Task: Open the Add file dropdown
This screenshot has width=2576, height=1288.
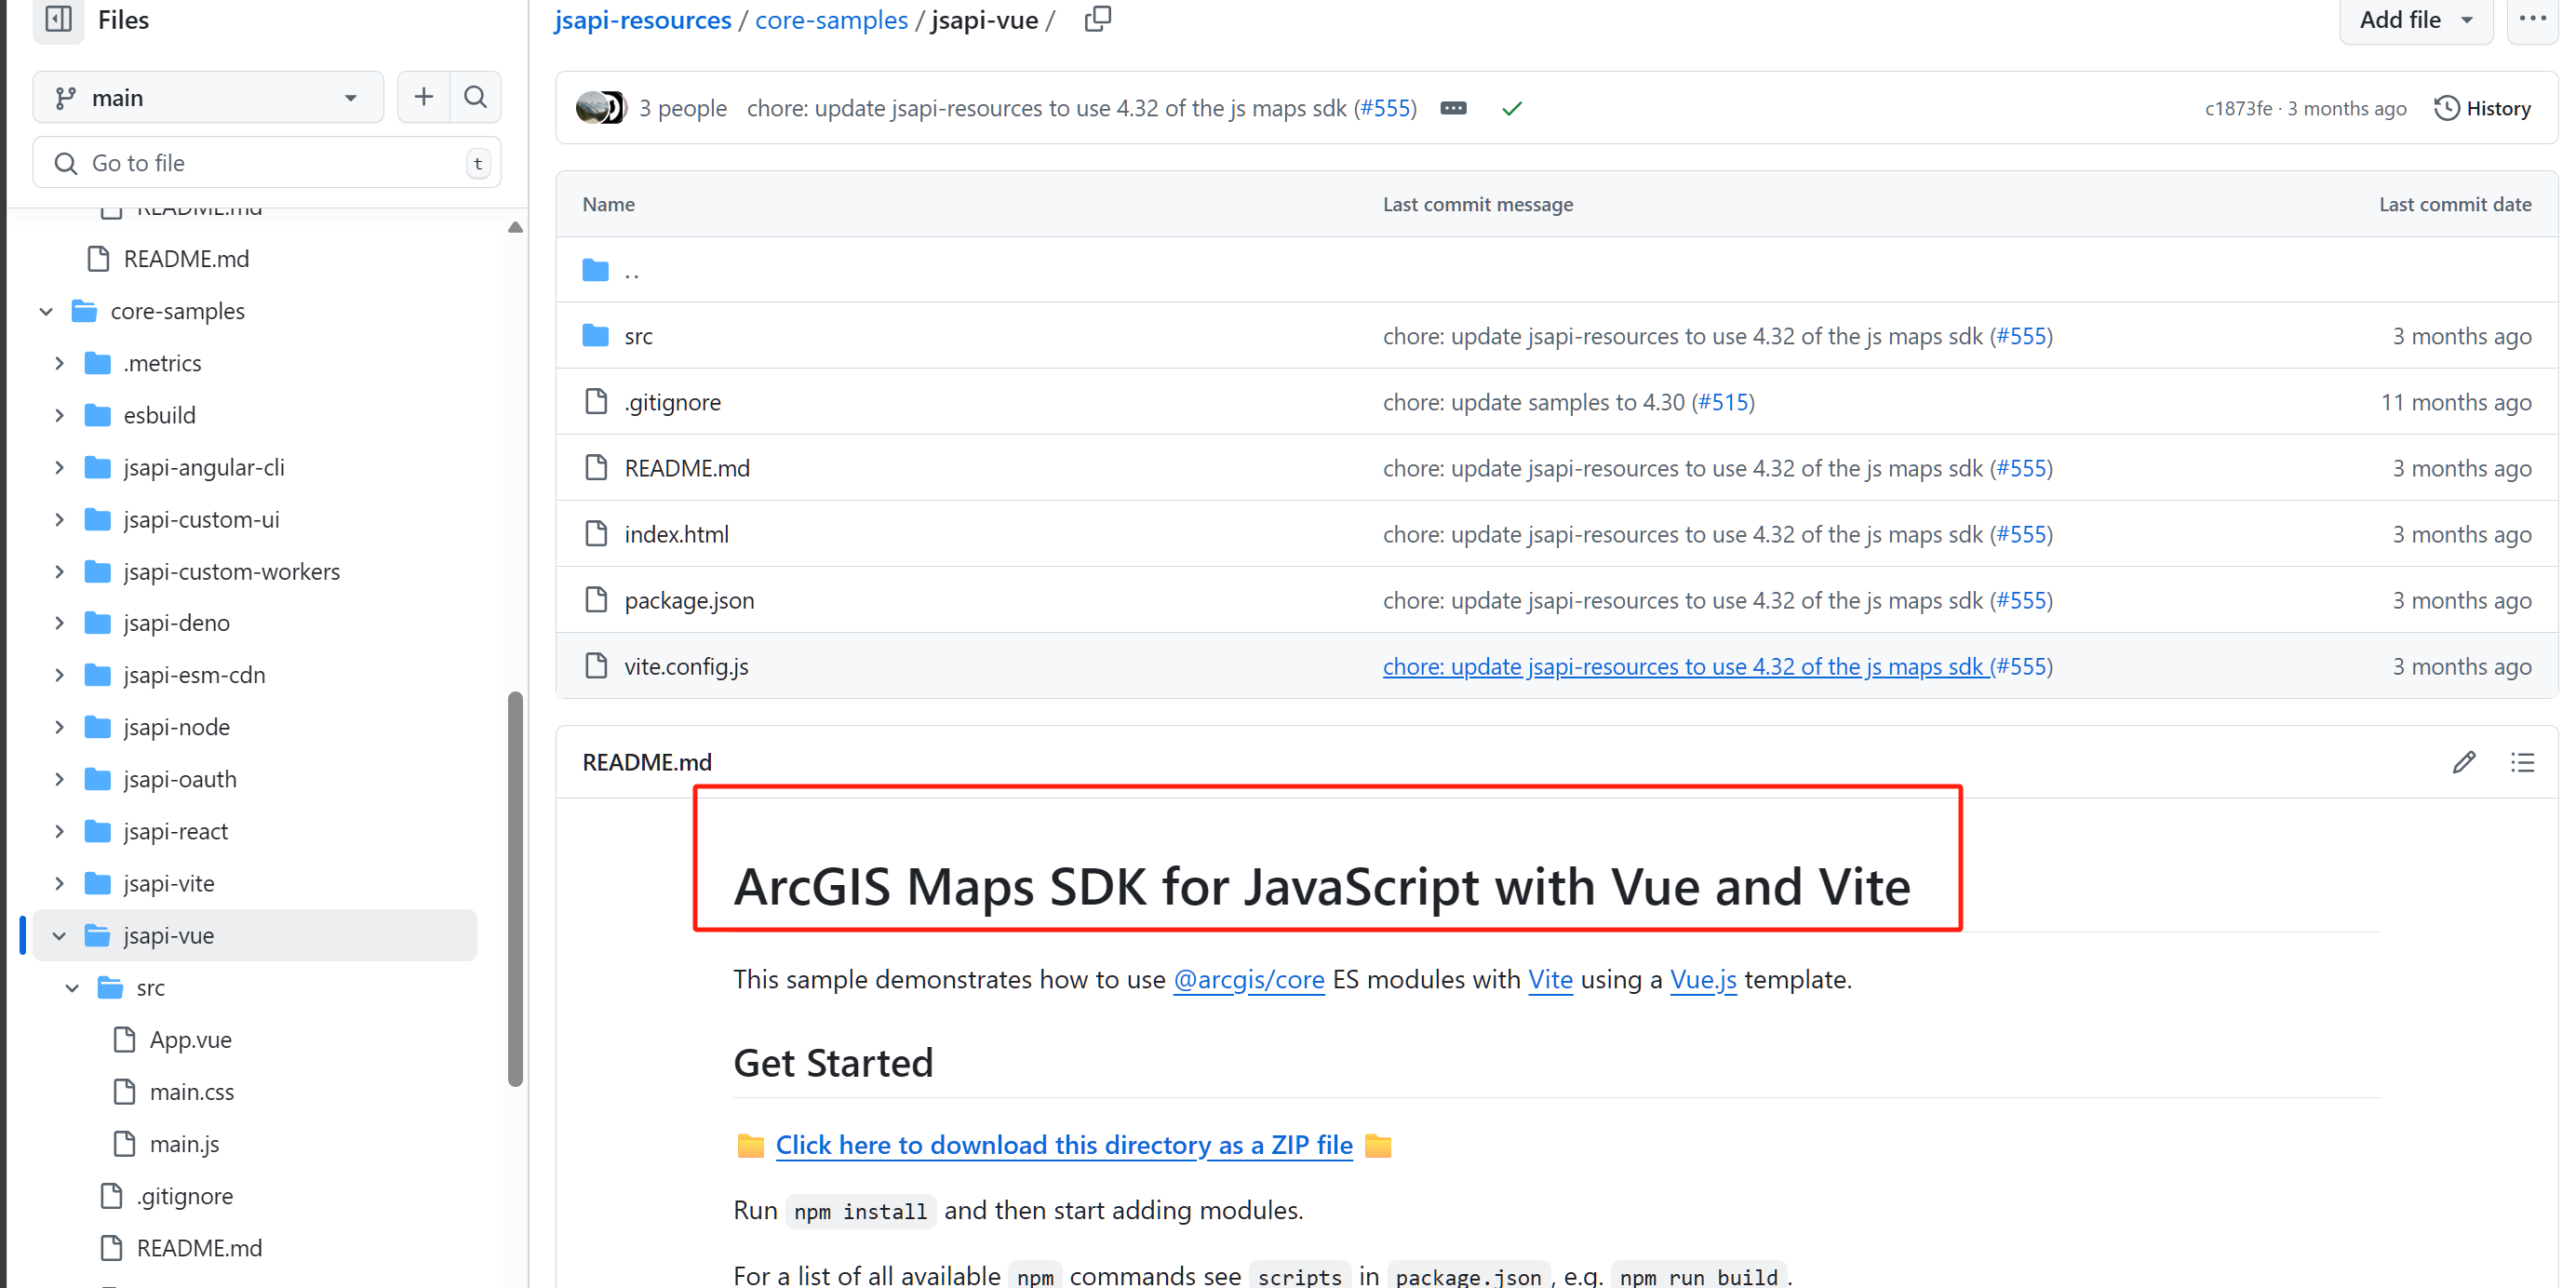Action: tap(2414, 19)
